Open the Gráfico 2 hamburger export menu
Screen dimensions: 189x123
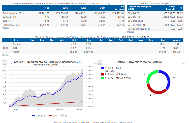tap(183, 63)
